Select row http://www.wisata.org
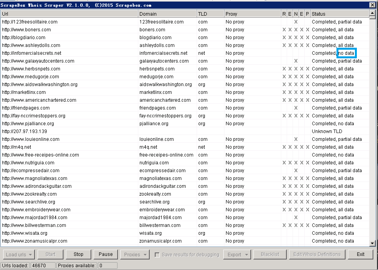The height and width of the screenshot is (270, 378). tap(184, 233)
